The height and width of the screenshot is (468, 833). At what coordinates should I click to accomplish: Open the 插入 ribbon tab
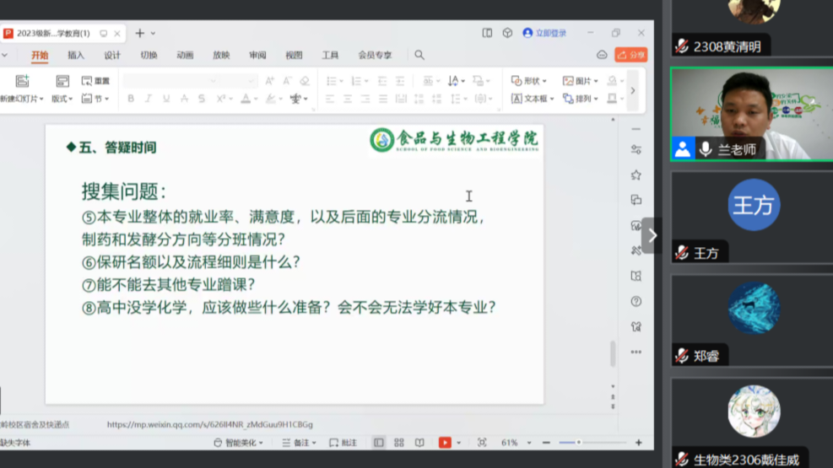click(x=76, y=55)
